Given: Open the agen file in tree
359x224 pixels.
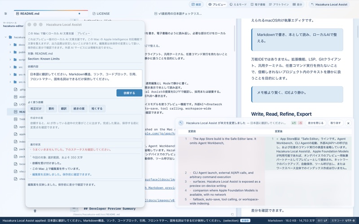Looking at the screenshot, I should pyautogui.click(x=20, y=127).
